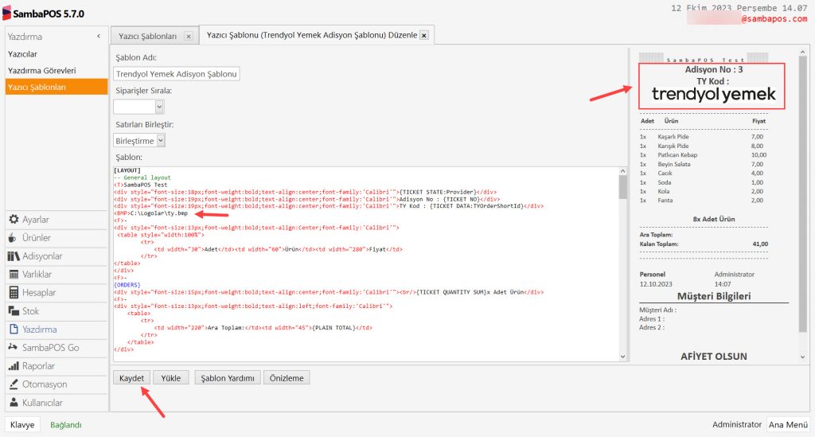Click the Adisyon No : 3 preview text
This screenshot has height=437, width=815.
point(714,69)
